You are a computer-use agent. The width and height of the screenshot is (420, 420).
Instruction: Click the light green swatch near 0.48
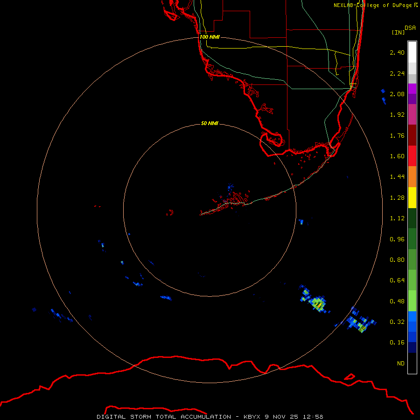tap(412, 301)
